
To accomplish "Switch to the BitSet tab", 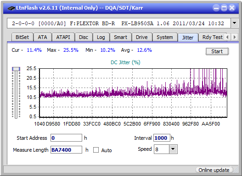I will pyautogui.click(x=22, y=37).
